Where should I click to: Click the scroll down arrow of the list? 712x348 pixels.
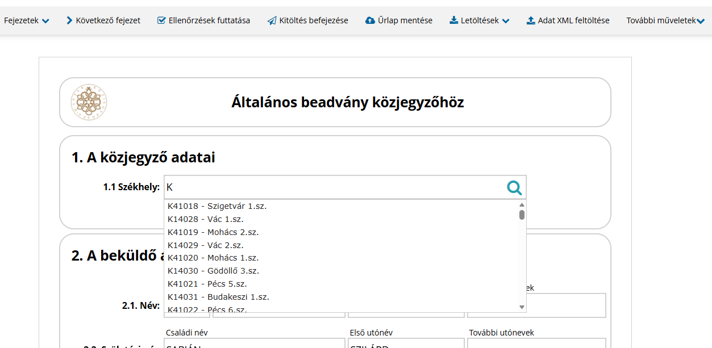(522, 307)
